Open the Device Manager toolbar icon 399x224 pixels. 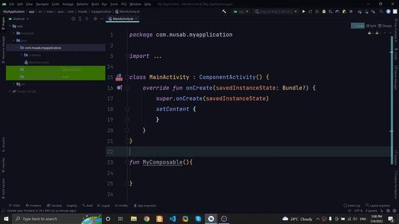click(367, 11)
